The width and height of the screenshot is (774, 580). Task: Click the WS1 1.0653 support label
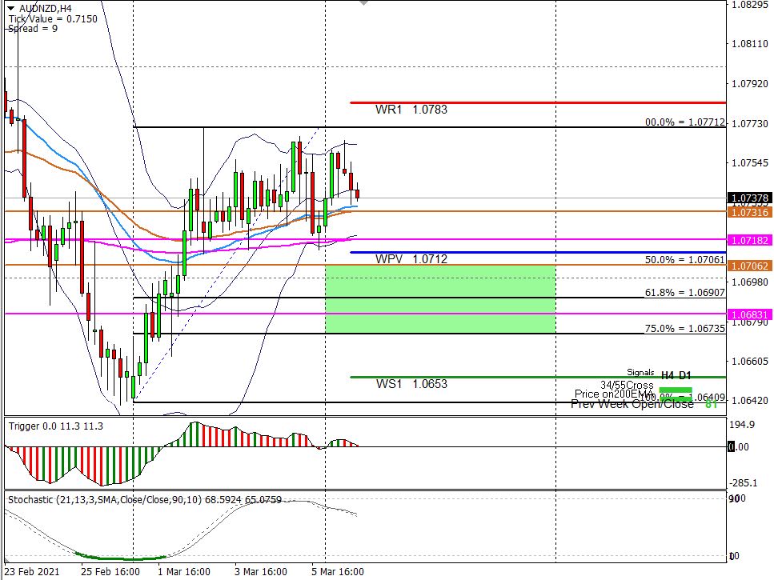click(x=411, y=384)
